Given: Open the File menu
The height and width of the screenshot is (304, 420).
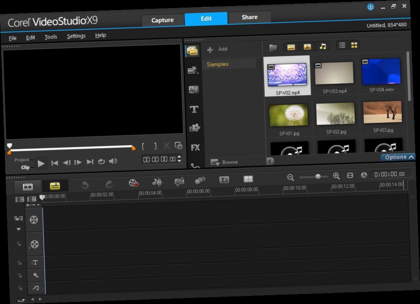Looking at the screenshot, I should (x=12, y=38).
